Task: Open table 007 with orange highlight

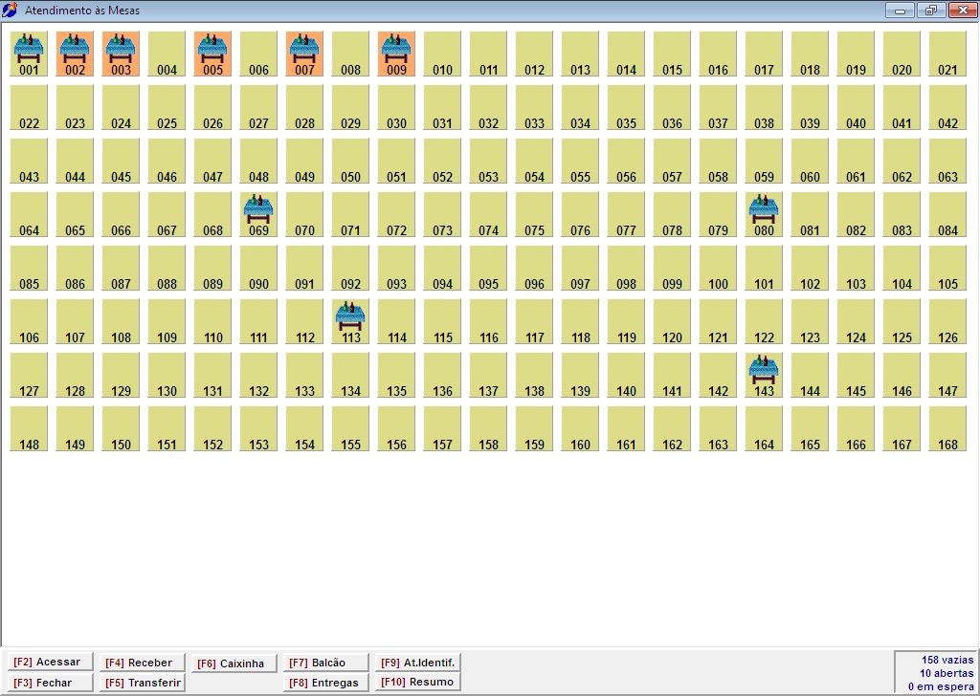Action: coord(304,54)
